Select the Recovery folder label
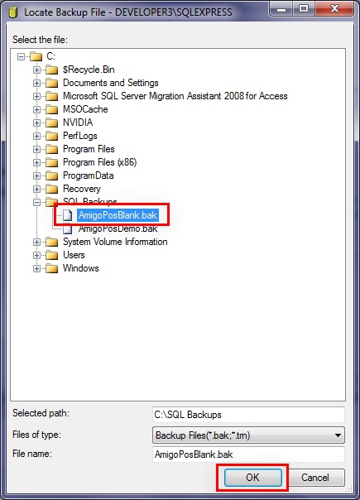Viewport: 360px width, 500px height. tap(82, 189)
